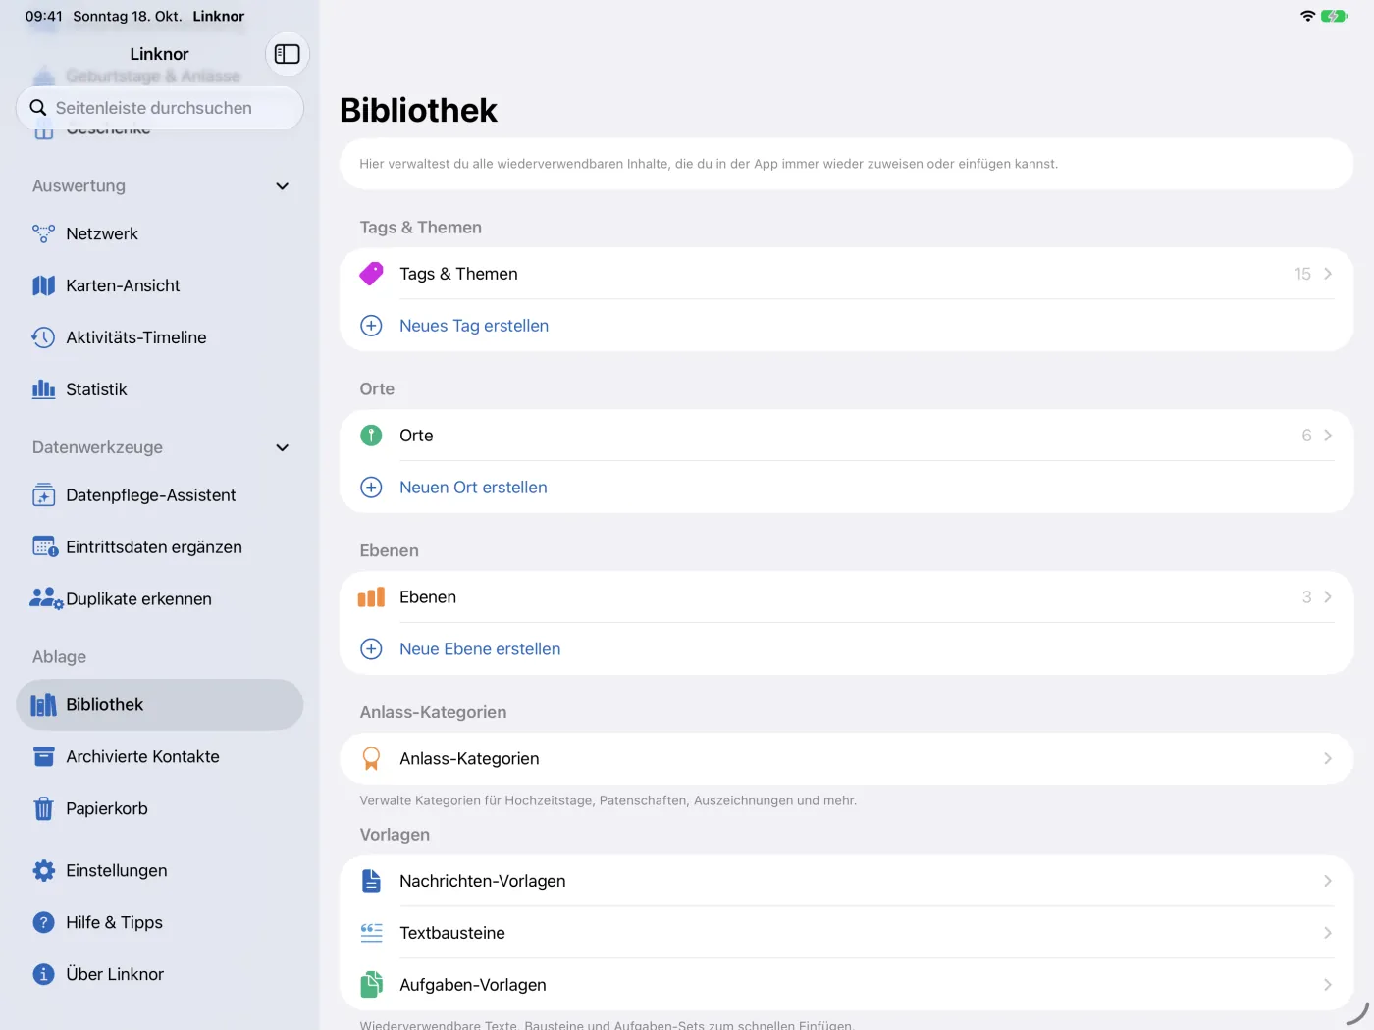Open Karten-Ansicht in the sidebar
Screen dimensions: 1374x1030
pyautogui.click(x=159, y=285)
